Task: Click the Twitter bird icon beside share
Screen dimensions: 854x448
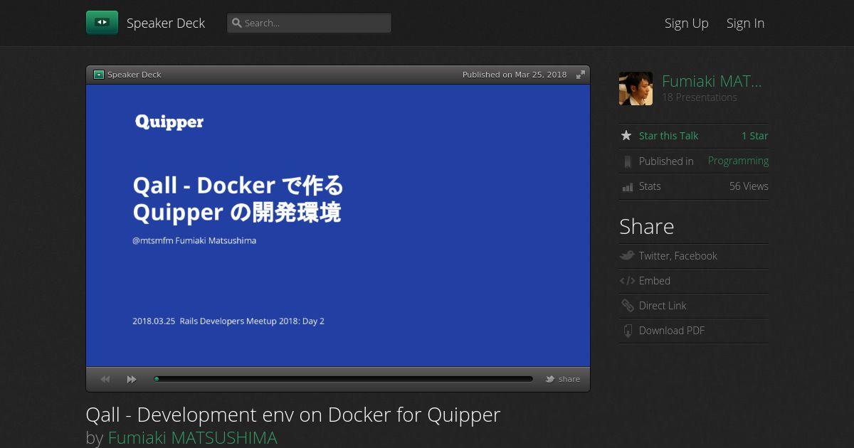Action: pyautogui.click(x=550, y=379)
